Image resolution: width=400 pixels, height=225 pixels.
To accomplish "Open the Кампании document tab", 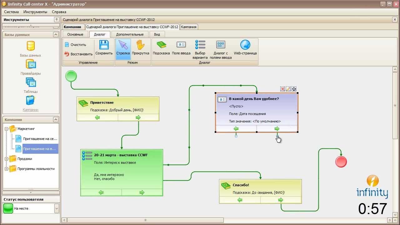I will click(x=73, y=27).
